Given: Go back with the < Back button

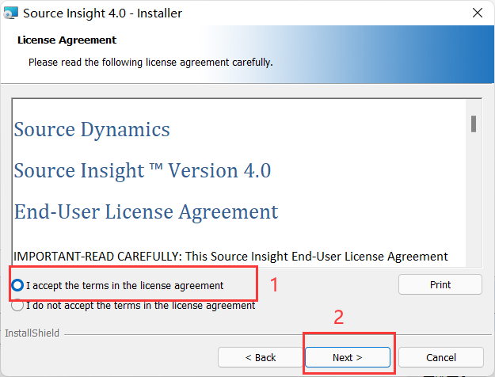Looking at the screenshot, I should (260, 357).
